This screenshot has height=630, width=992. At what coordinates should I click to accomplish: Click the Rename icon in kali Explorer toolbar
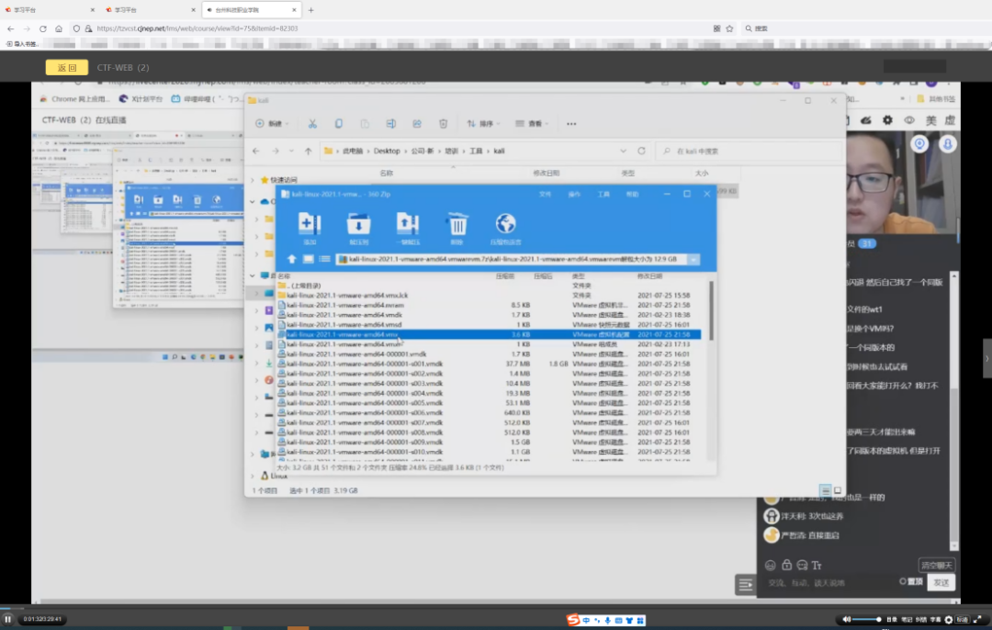pyautogui.click(x=391, y=124)
